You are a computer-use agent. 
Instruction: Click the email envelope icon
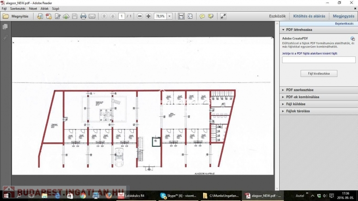coord(92,16)
